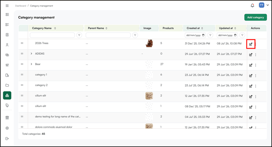
Task: Click the 31 Dec' 25, 04:26 PM date
Action: point(197,43)
